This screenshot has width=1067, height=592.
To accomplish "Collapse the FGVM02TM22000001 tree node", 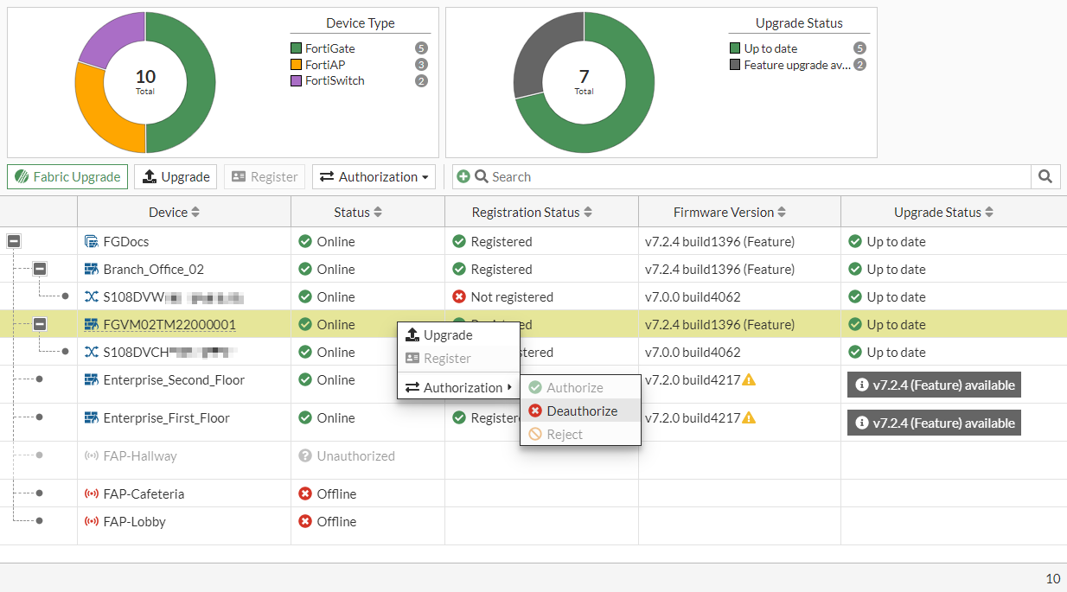I will click(40, 324).
